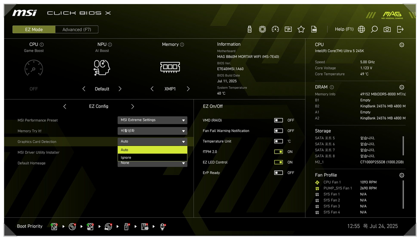
Task: Expand the Memory Try It! dropdown
Action: coord(152,131)
